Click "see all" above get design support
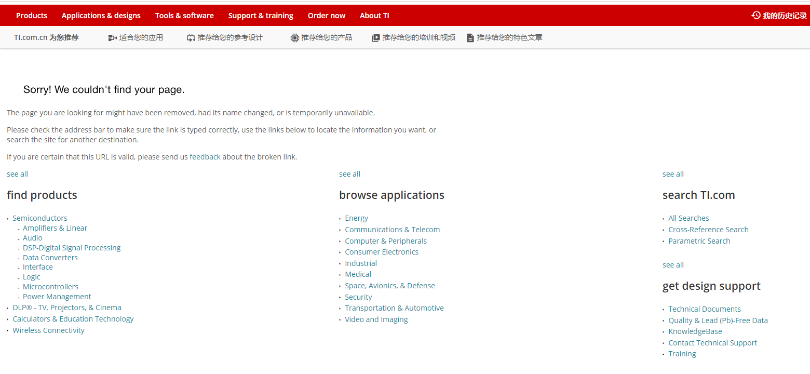Viewport: 810px width, 374px height. click(673, 265)
